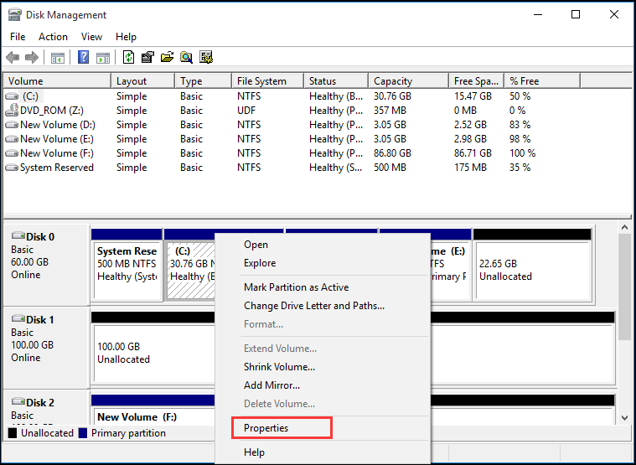The height and width of the screenshot is (465, 636).
Task: Select Mark Partition as Active
Action: click(x=296, y=287)
